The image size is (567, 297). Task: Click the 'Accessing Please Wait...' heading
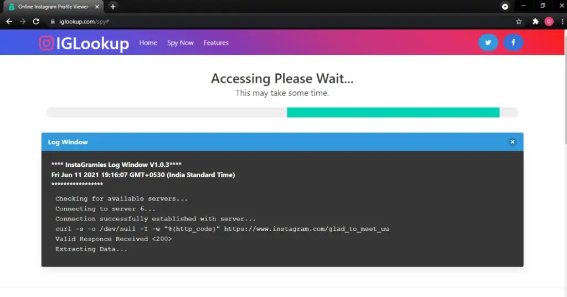pos(282,79)
